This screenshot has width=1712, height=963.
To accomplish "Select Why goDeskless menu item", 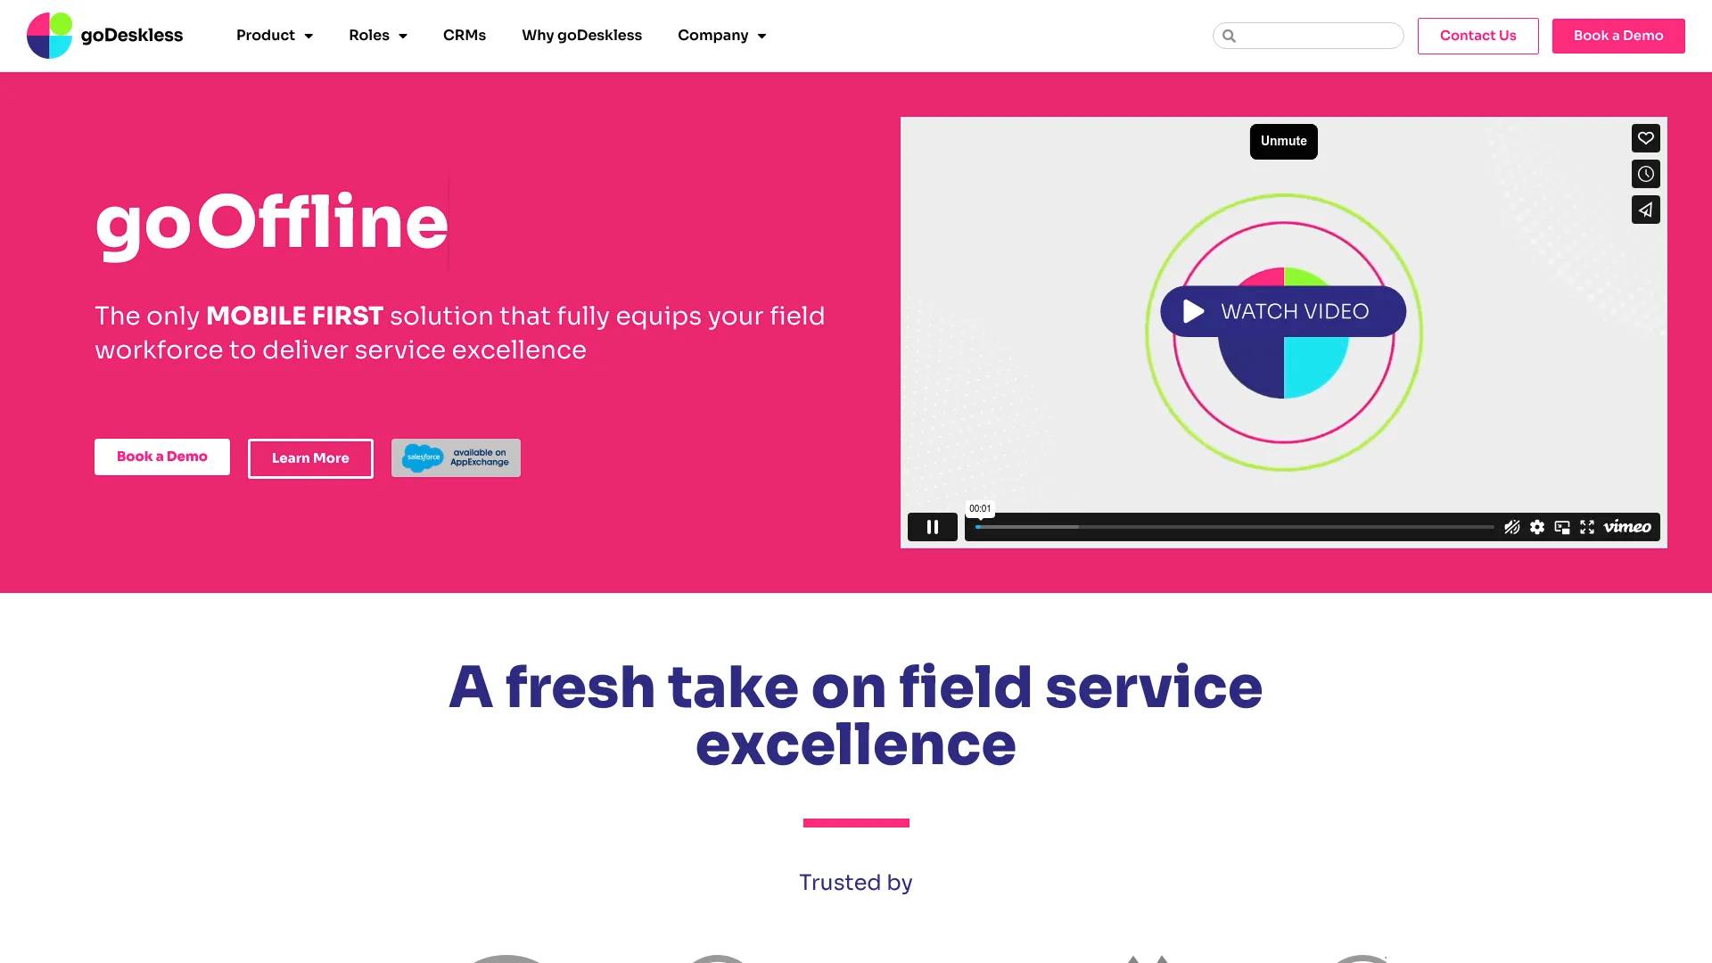I will (x=580, y=36).
